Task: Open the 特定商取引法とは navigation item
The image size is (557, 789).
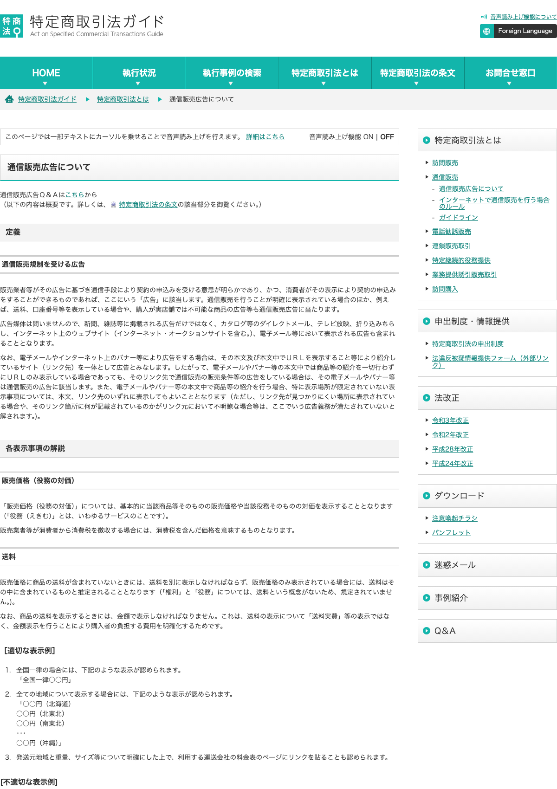Action: click(x=325, y=73)
